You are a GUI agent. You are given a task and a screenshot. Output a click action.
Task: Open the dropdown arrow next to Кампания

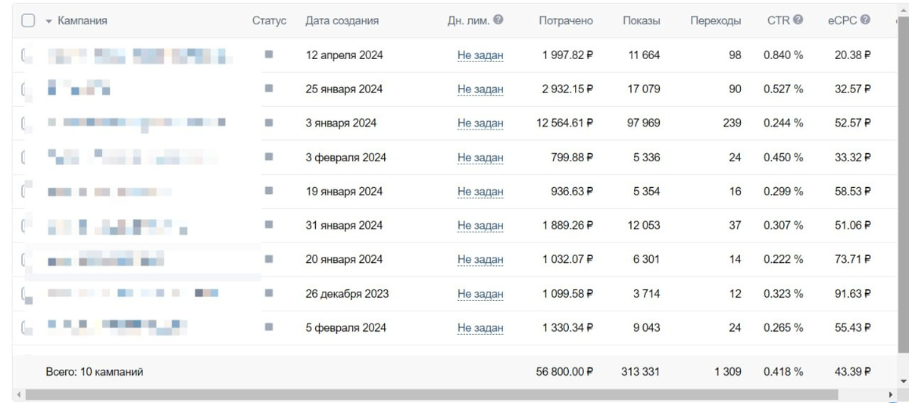point(49,22)
